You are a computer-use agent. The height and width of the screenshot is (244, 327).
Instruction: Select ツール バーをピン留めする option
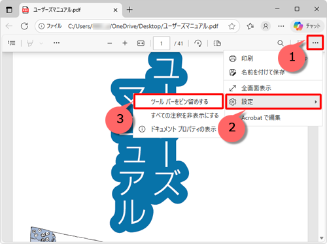point(179,102)
